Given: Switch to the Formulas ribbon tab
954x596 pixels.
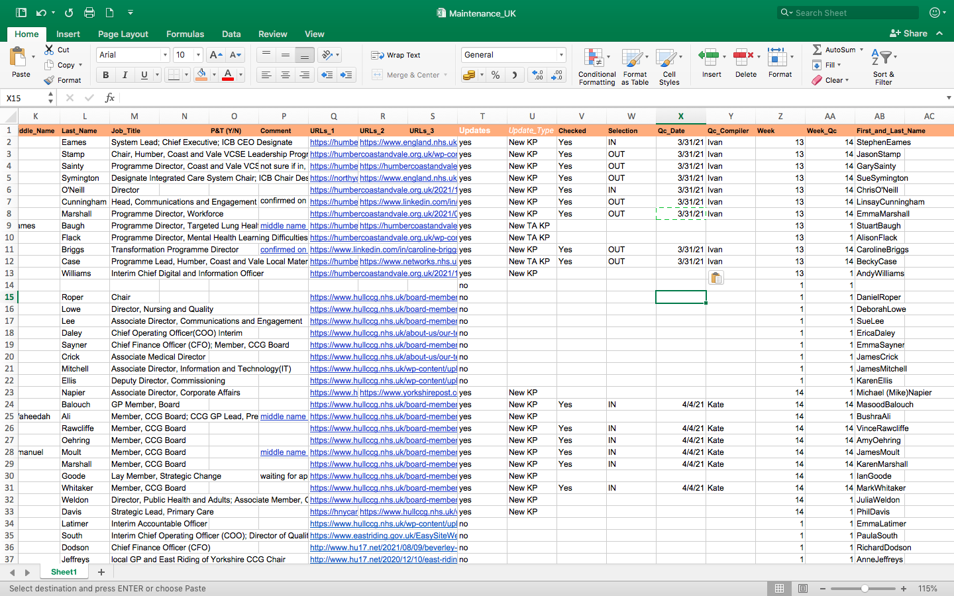Looking at the screenshot, I should [x=185, y=34].
